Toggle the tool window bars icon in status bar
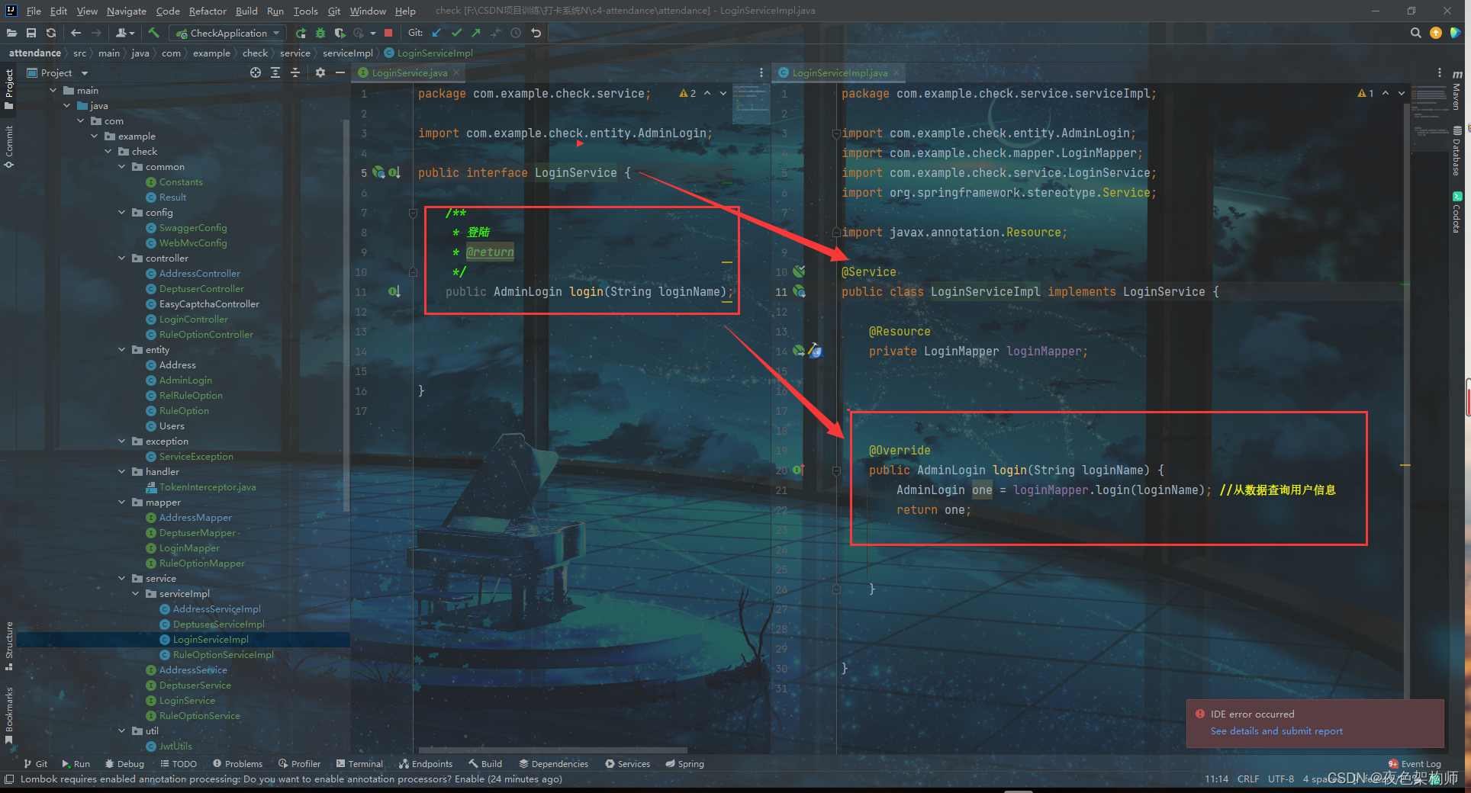The image size is (1471, 793). click(9, 779)
